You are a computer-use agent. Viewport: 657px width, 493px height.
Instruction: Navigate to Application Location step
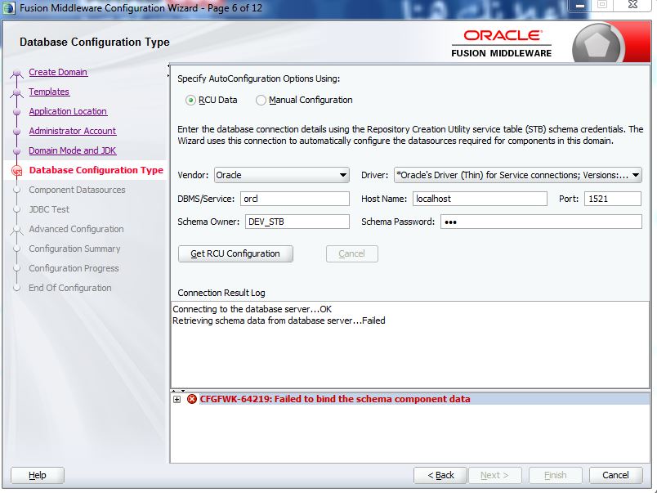coord(68,111)
